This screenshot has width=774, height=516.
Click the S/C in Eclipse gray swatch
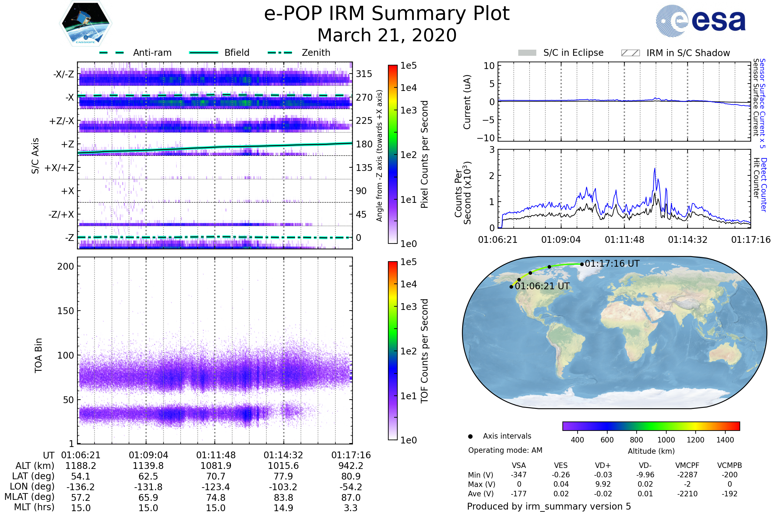coord(527,53)
